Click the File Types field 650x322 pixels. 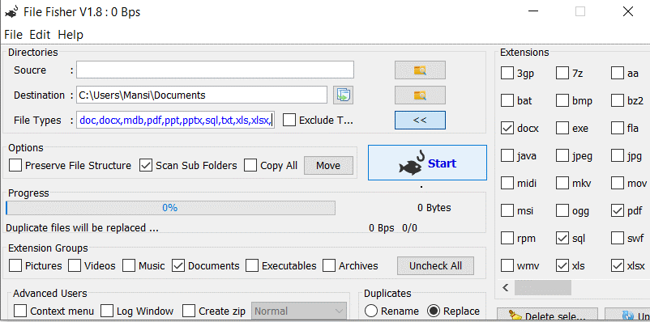[175, 120]
